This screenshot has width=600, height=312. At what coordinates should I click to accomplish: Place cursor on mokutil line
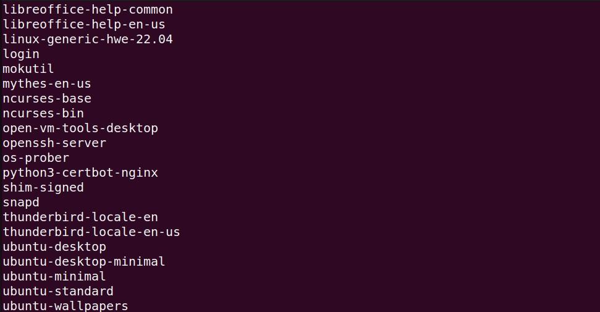(28, 69)
